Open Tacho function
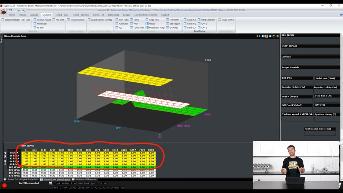343x193 pixels. (x=135, y=20)
